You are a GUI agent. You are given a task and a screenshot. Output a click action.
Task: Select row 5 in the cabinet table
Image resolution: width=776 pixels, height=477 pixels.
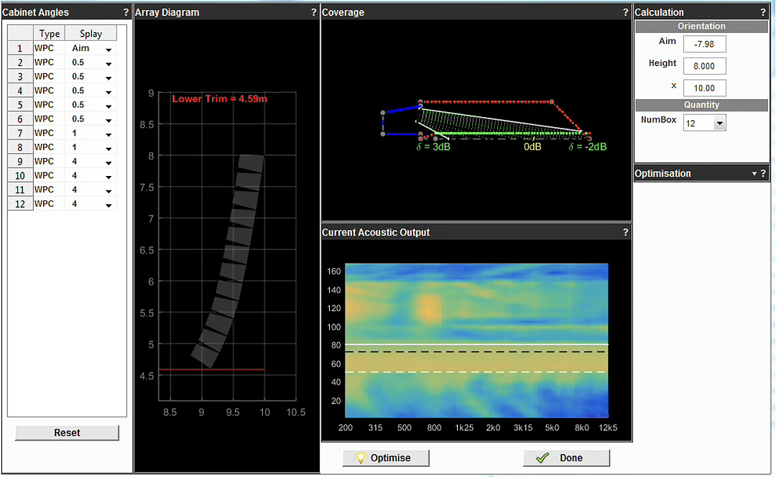(x=20, y=105)
